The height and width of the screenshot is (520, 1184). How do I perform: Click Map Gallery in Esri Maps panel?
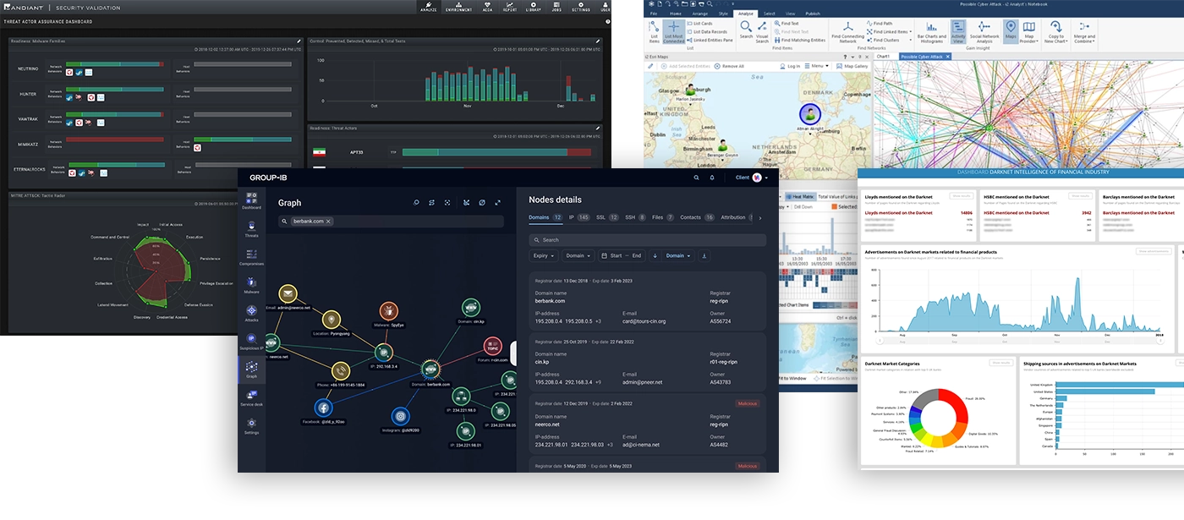pyautogui.click(x=851, y=66)
